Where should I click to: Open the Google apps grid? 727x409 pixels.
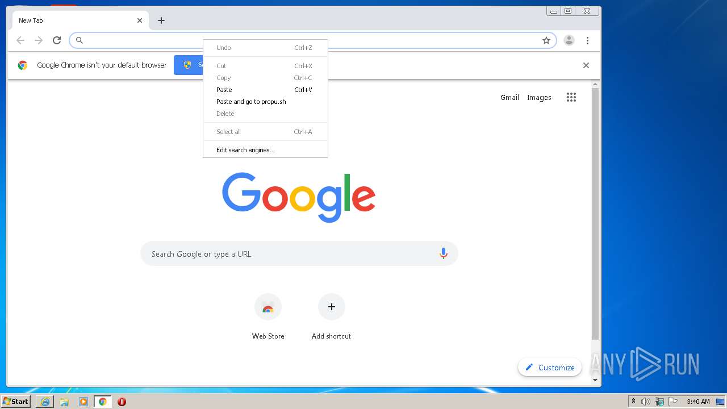(x=571, y=97)
